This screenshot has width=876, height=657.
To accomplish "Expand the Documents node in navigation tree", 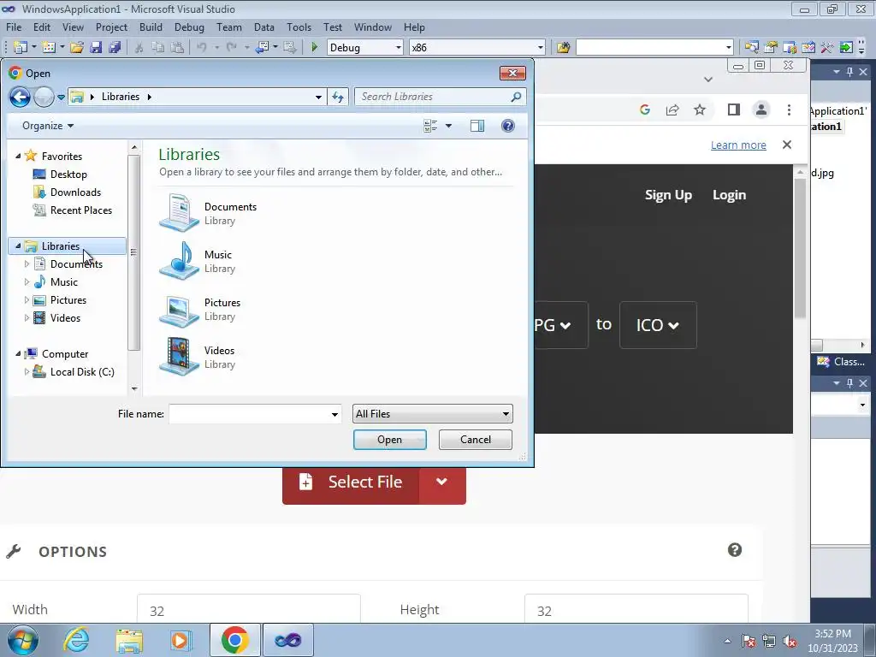I will click(x=27, y=264).
